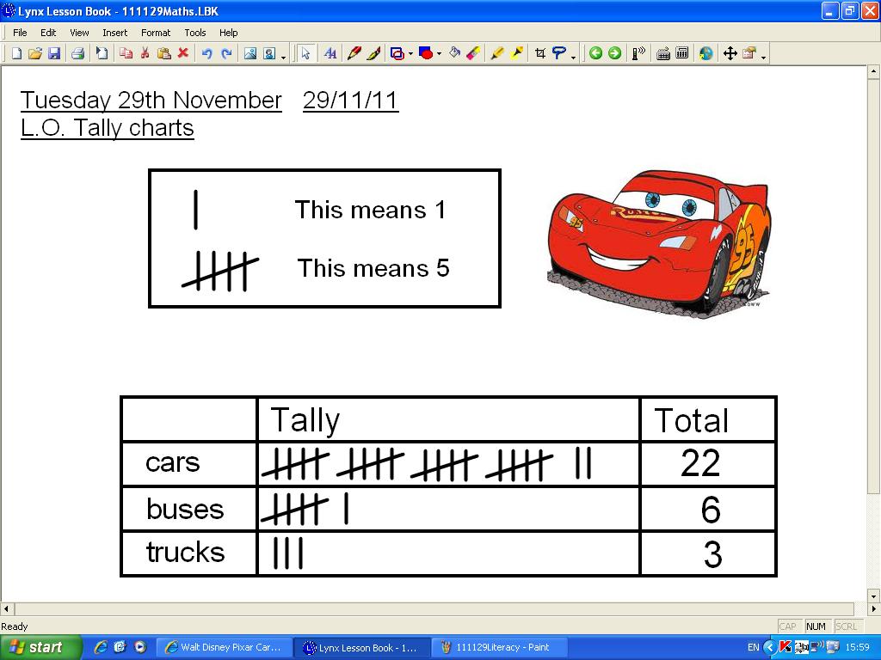Open the Save icon
The image size is (881, 660).
(x=55, y=52)
